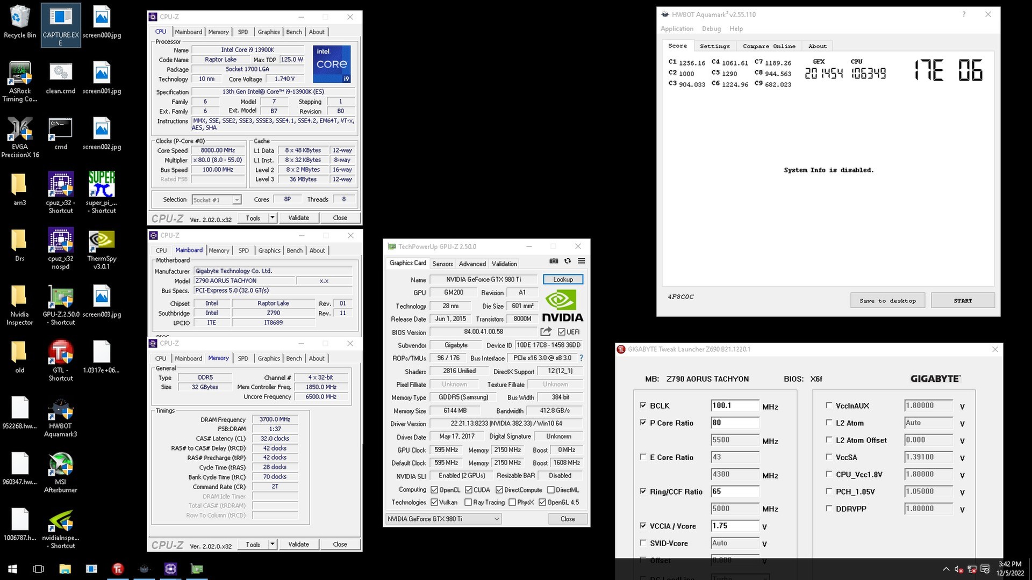Image resolution: width=1032 pixels, height=580 pixels.
Task: Enable VccSA checkbox
Action: [x=829, y=457]
